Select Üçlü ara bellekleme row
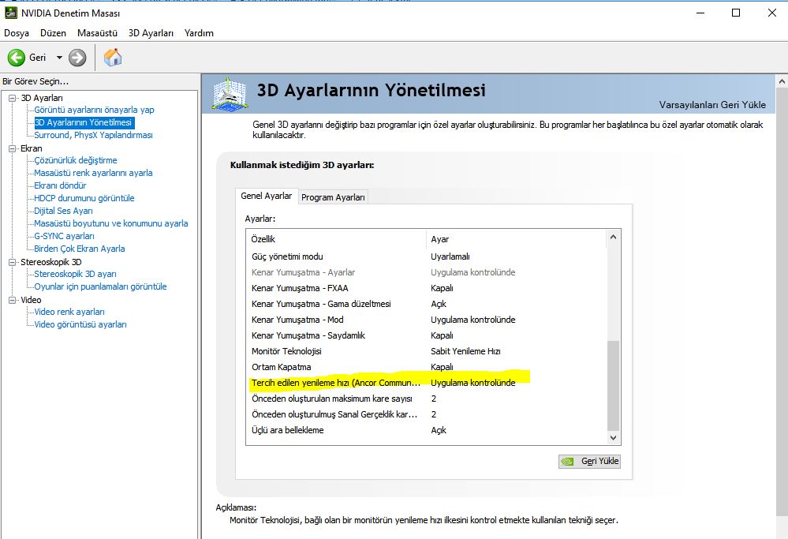Image resolution: width=788 pixels, height=539 pixels. pyautogui.click(x=426, y=430)
